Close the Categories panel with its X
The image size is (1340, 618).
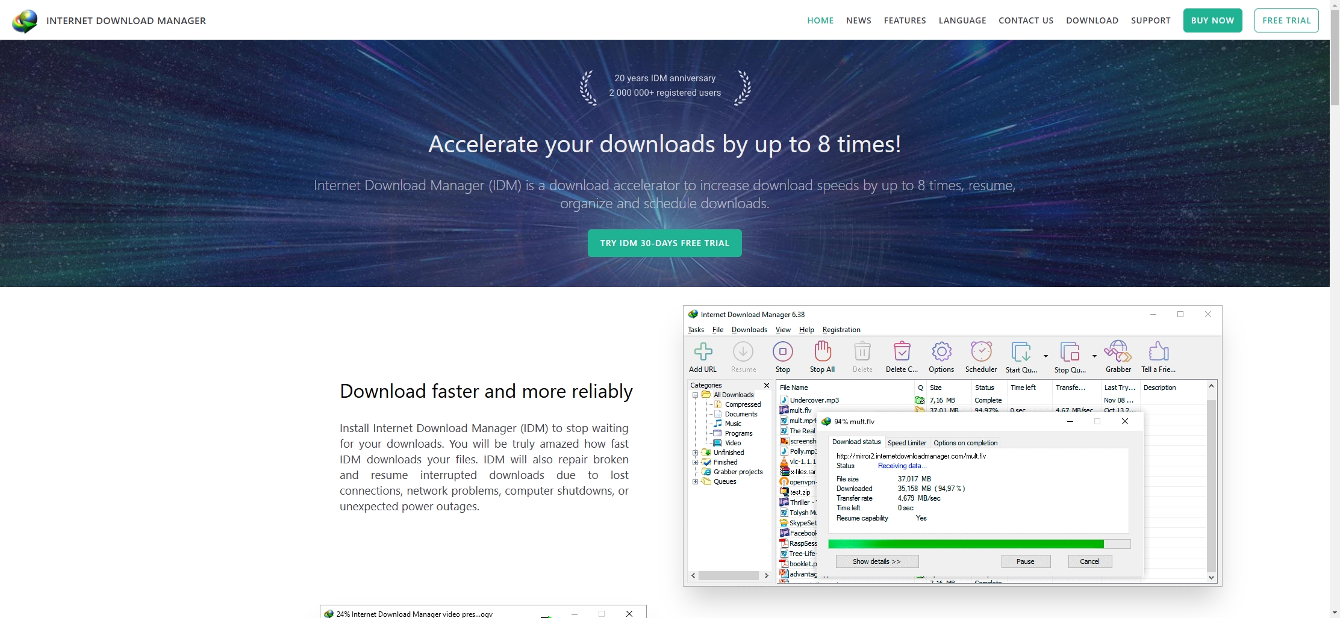click(767, 385)
